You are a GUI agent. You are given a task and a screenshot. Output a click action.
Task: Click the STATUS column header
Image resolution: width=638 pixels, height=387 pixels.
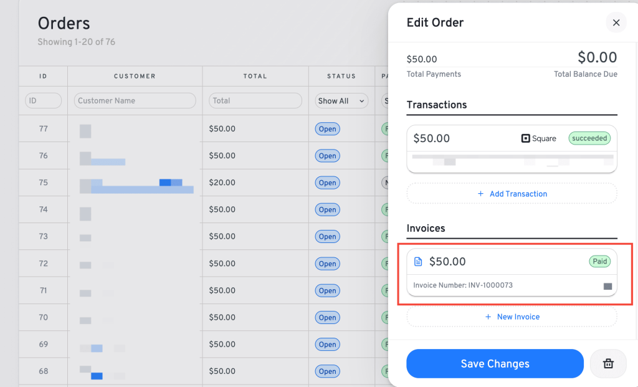[341, 76]
